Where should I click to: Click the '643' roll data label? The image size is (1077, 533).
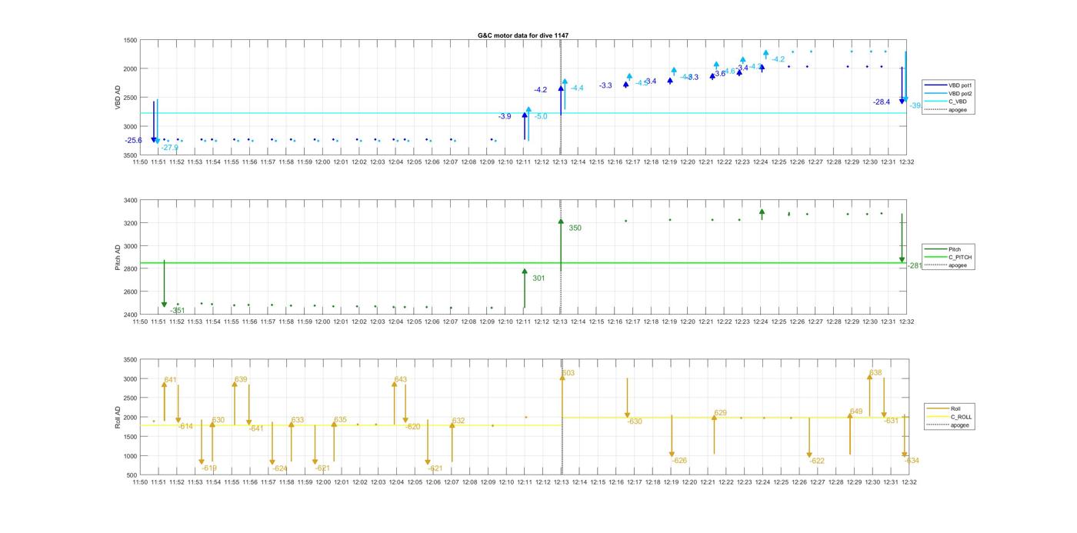click(x=401, y=379)
